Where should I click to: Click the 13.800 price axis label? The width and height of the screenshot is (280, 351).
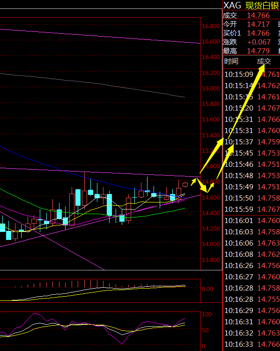[x=211, y=260]
